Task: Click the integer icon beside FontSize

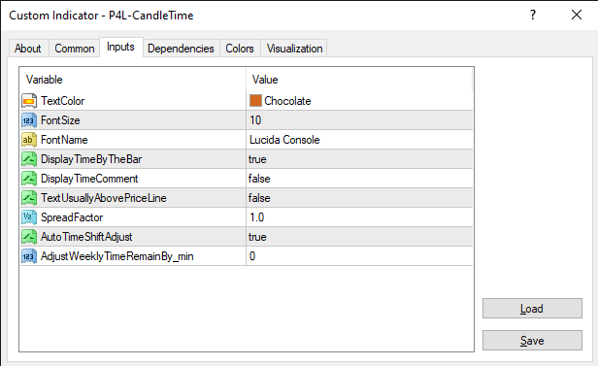Action: [29, 120]
